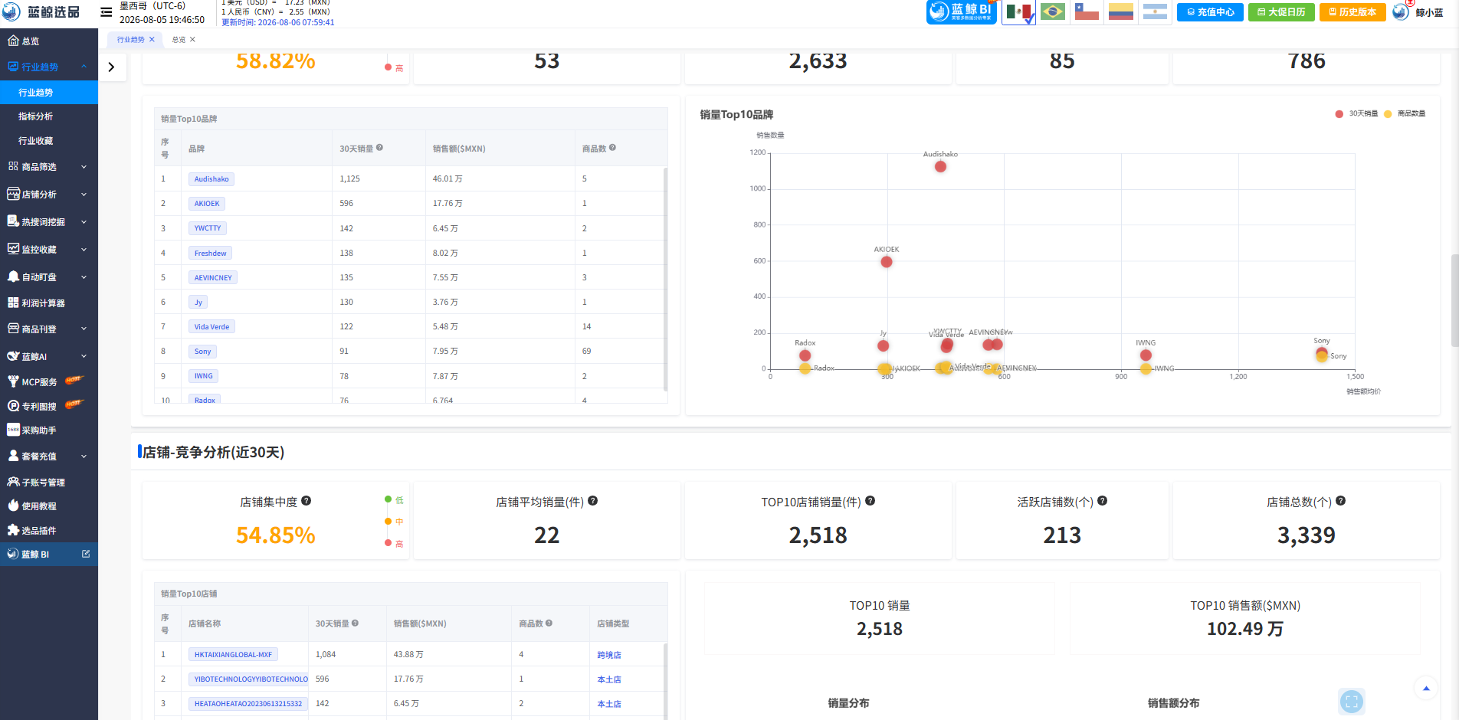Open 采购助手 in the sidebar

click(x=49, y=430)
